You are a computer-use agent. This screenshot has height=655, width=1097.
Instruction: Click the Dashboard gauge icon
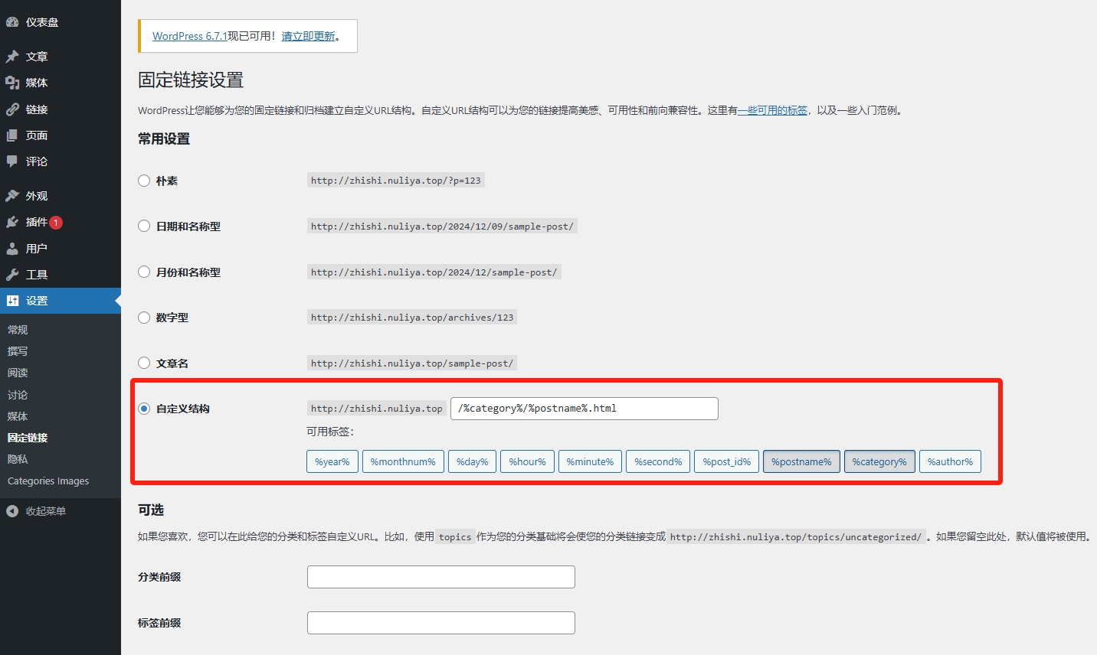coord(12,22)
